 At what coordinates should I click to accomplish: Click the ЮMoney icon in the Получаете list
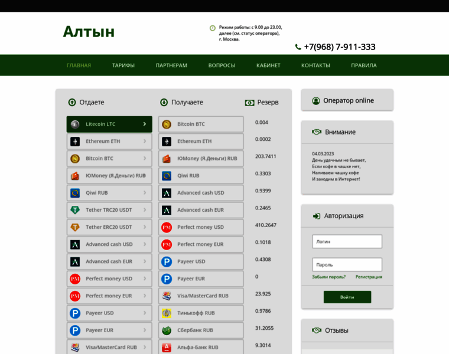pyautogui.click(x=167, y=158)
